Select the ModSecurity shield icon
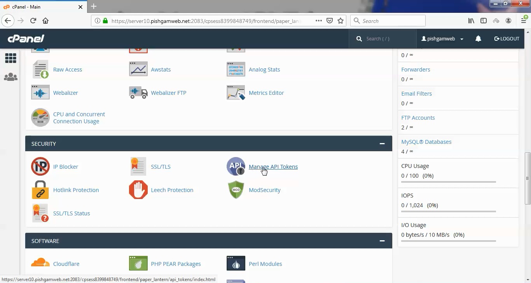531x283 pixels. click(236, 190)
